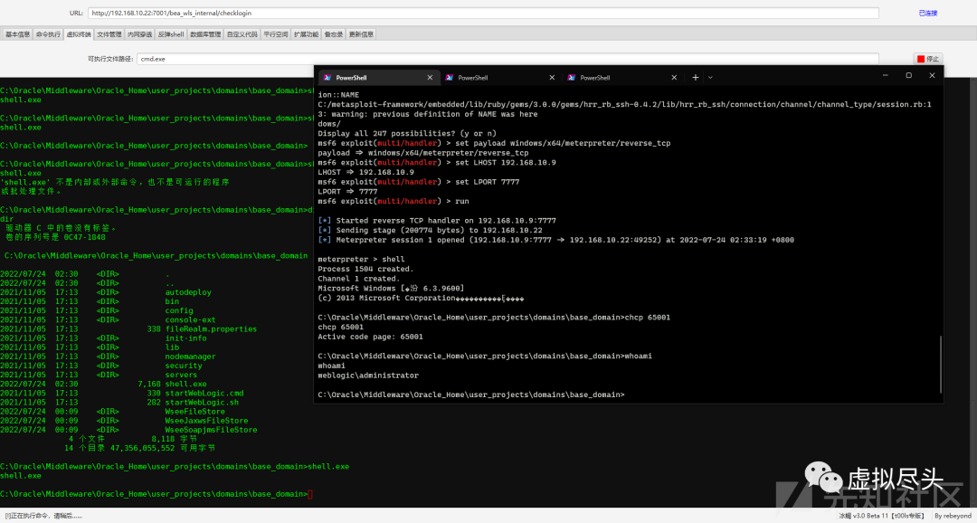
Task: Close the last PowerShell tab
Action: pyautogui.click(x=674, y=77)
